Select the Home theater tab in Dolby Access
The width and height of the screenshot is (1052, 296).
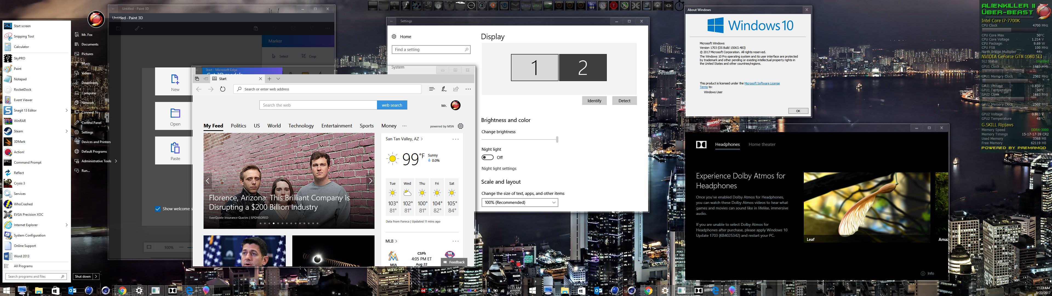(x=762, y=144)
